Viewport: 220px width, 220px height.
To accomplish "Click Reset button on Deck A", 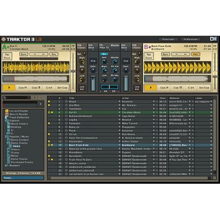I will point(7,58).
